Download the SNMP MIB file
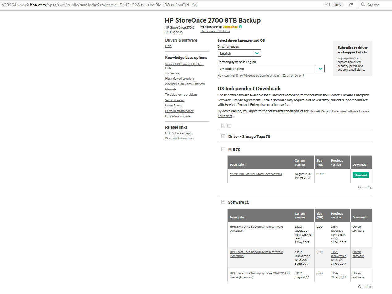The width and height of the screenshot is (392, 294). [x=361, y=175]
